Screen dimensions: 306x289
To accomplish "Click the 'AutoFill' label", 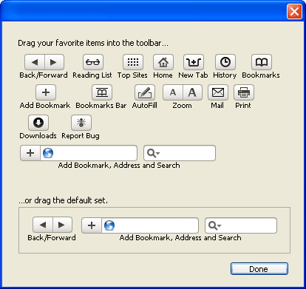I will pos(145,106).
